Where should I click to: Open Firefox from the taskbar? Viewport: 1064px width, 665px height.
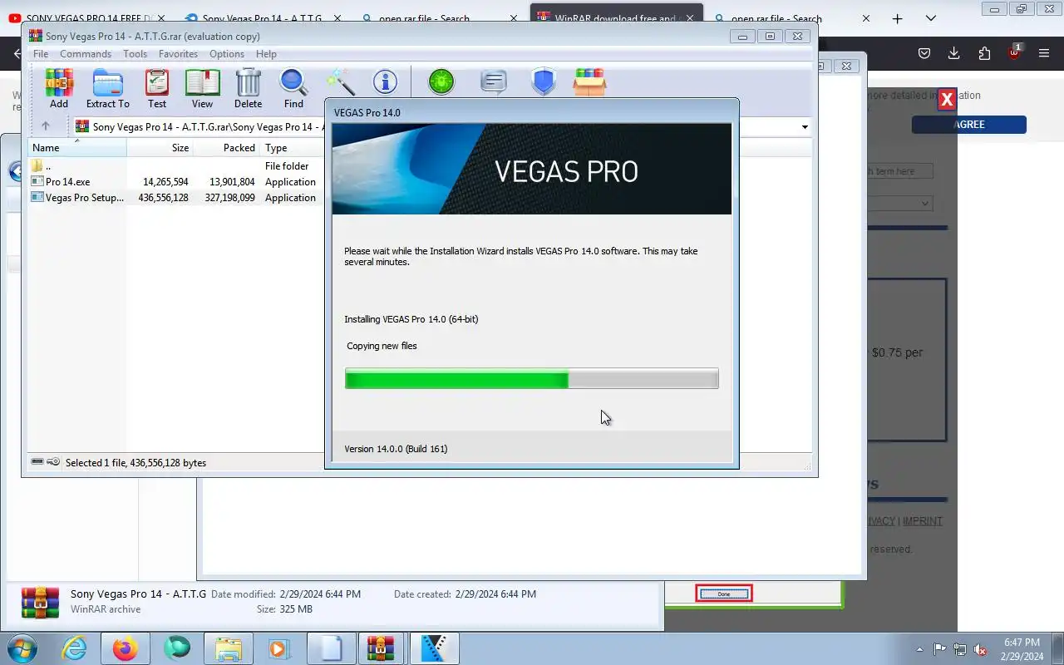[126, 648]
